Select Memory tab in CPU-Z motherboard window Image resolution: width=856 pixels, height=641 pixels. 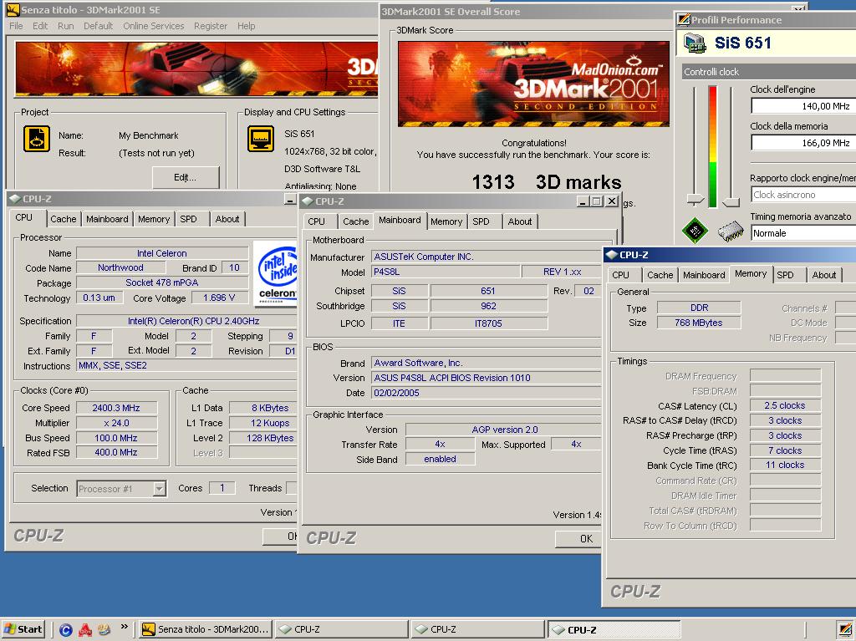(x=446, y=221)
